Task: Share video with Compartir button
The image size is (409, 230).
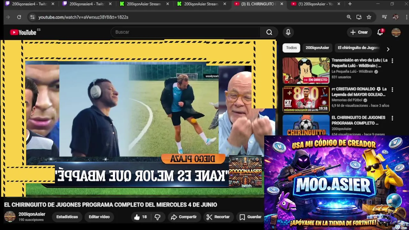Action: tap(183, 217)
